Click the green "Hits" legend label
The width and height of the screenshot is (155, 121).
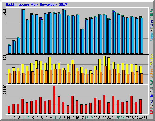tap(151, 12)
